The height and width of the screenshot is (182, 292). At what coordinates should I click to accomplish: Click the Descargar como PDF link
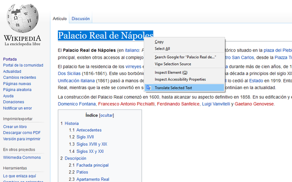[22, 133]
